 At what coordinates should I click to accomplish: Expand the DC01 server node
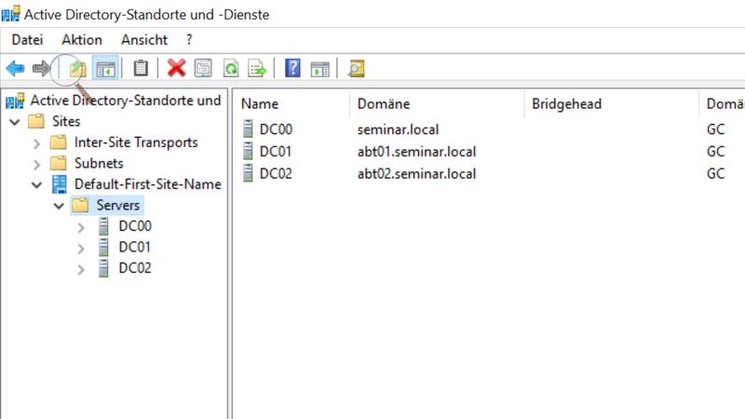pos(81,248)
